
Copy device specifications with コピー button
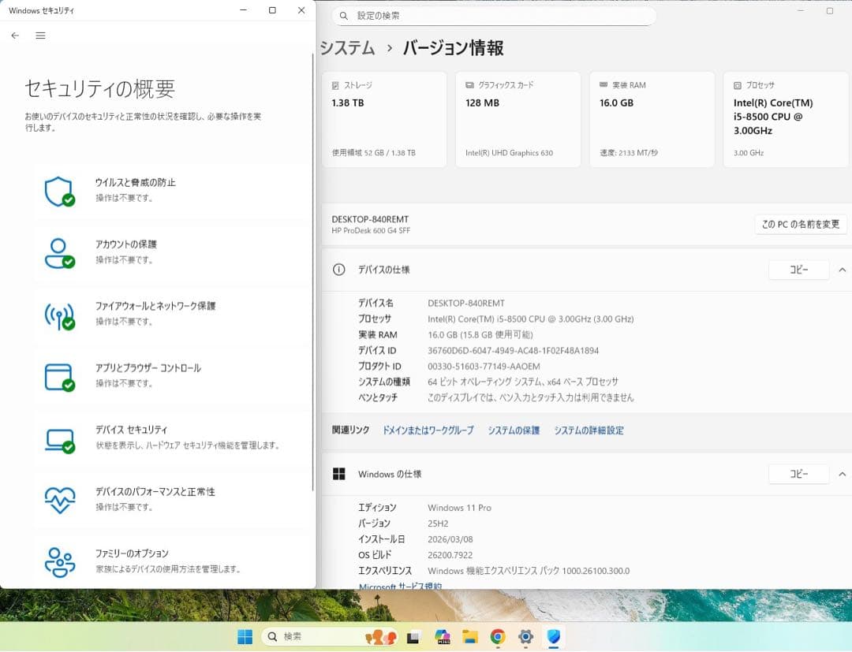pyautogui.click(x=798, y=270)
